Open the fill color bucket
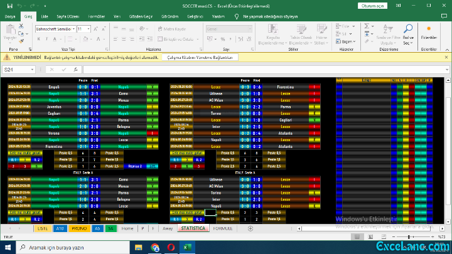The height and width of the screenshot is (254, 452). click(85, 39)
